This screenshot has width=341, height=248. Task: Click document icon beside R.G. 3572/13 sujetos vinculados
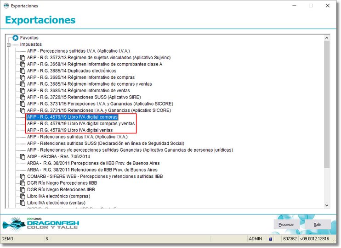[23, 58]
